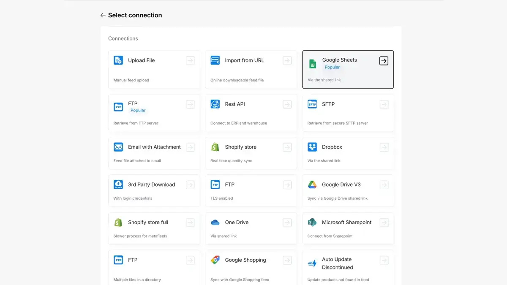The width and height of the screenshot is (507, 285).
Task: Click the back arrow beside Select connection
Action: coord(103,15)
